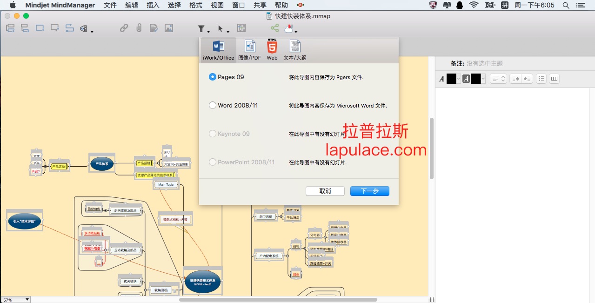Insert a bulleted list in notes
595x303 pixels.
(x=541, y=79)
